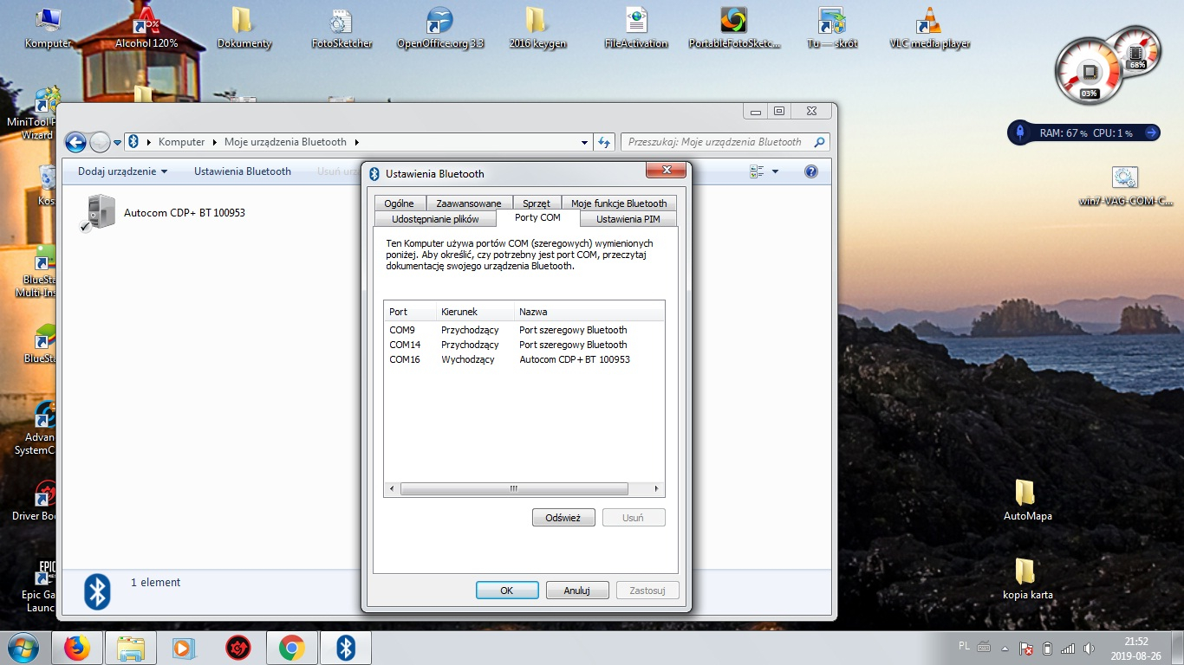Click Ustawienia Bluetooth in Explorer toolbar
This screenshot has width=1184, height=665.
click(243, 171)
